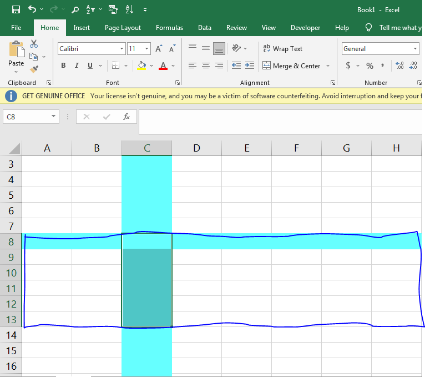Open the General number format dropdown

click(415, 49)
